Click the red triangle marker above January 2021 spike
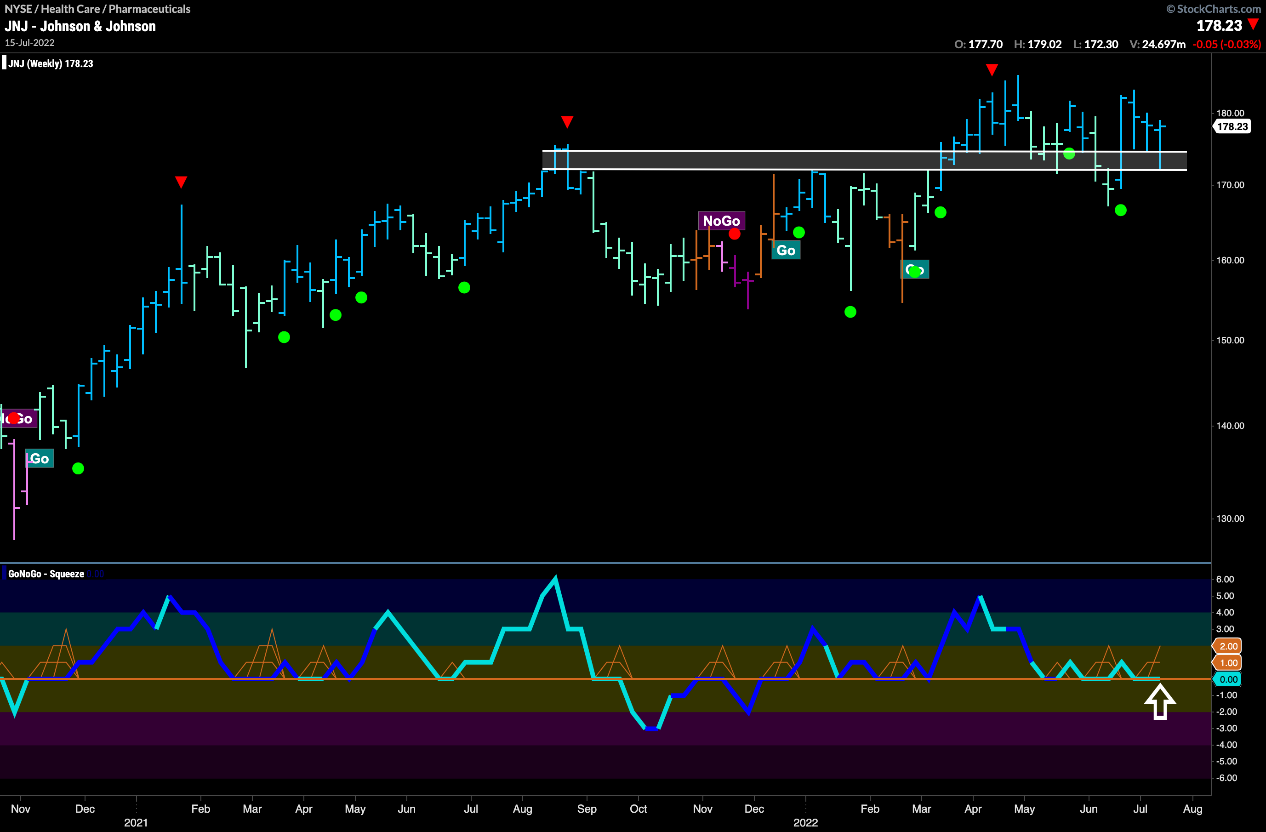The image size is (1266, 832). pos(181,182)
